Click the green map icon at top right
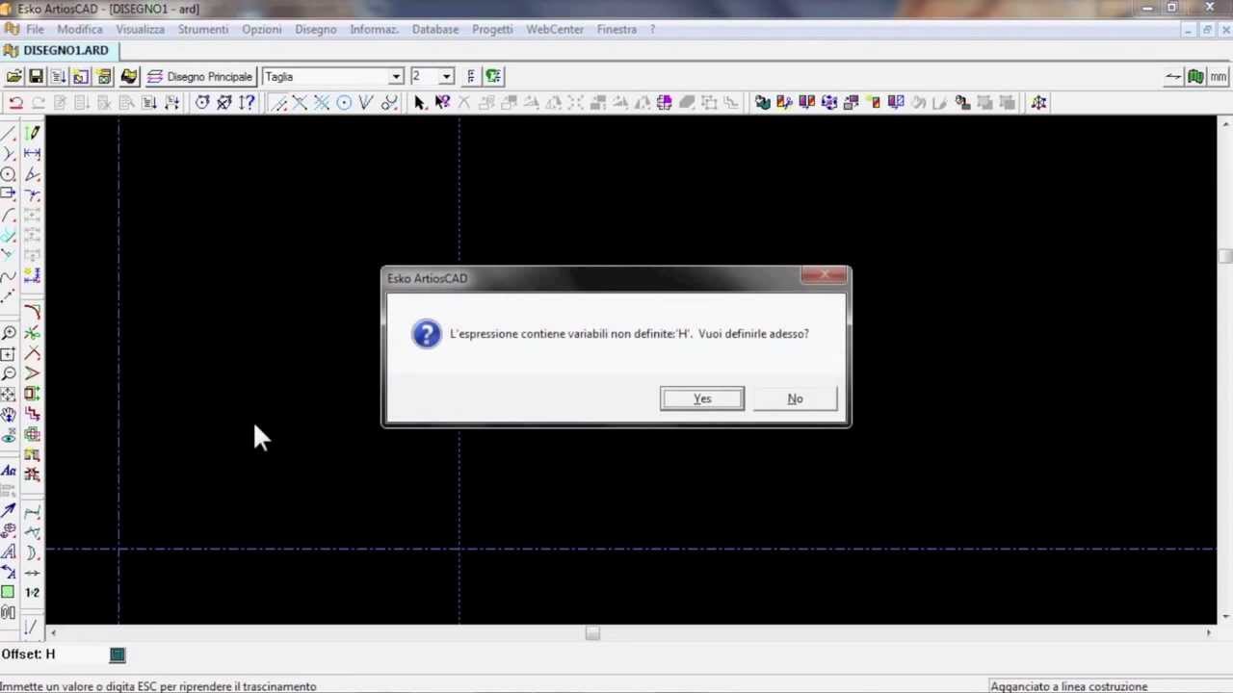Viewport: 1233px width, 693px height. [x=1195, y=77]
